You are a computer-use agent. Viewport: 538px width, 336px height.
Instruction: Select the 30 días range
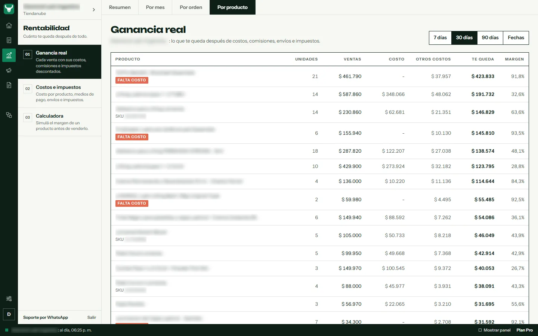[464, 38]
